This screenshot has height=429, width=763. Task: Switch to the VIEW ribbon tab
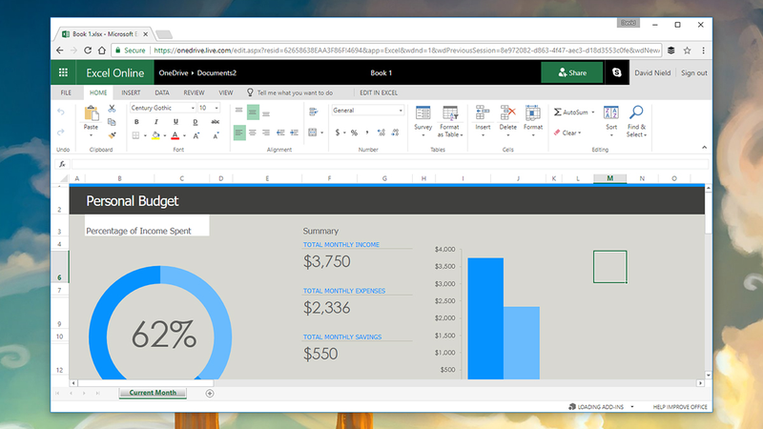(226, 92)
